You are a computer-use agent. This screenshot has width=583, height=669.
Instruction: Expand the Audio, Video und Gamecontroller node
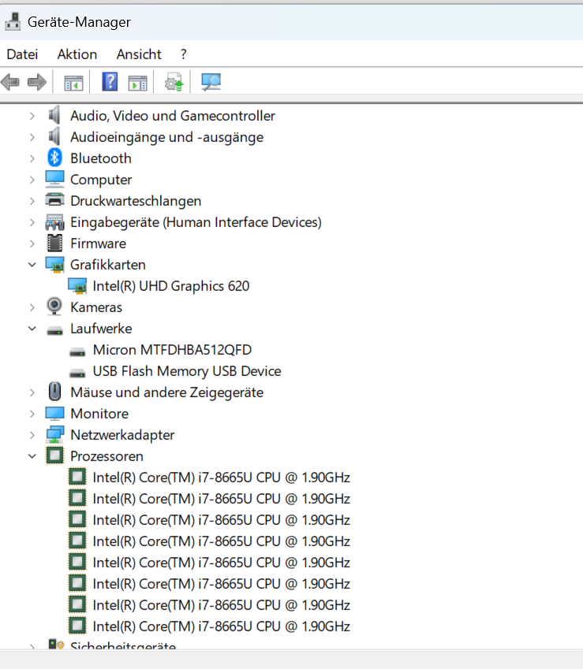tap(32, 116)
